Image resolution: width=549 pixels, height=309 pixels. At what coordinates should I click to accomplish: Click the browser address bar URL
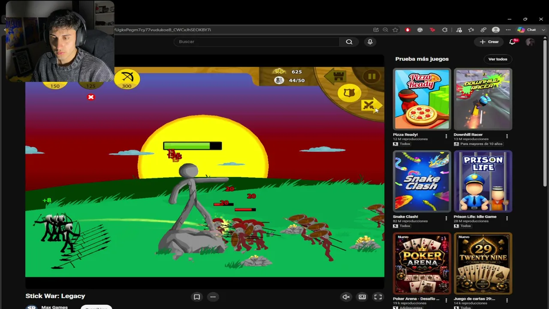[162, 30]
